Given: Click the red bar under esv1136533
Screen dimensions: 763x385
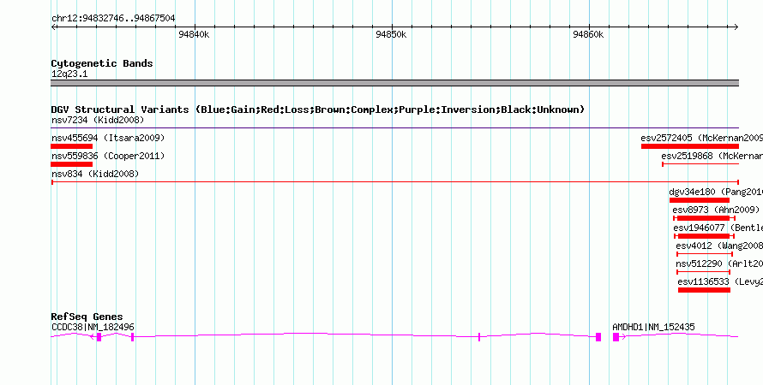Looking at the screenshot, I should point(704,290).
